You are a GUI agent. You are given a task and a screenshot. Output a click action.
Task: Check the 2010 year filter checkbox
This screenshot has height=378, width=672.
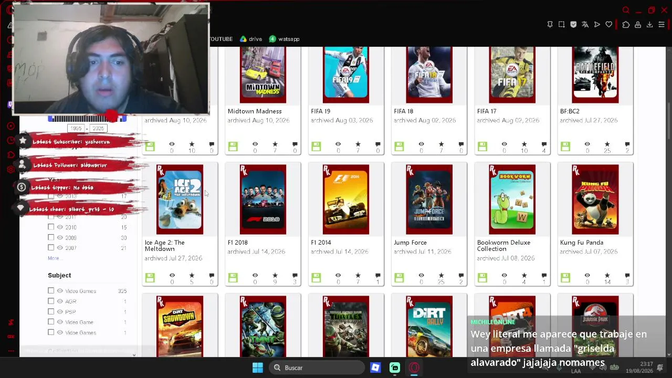[x=51, y=227]
